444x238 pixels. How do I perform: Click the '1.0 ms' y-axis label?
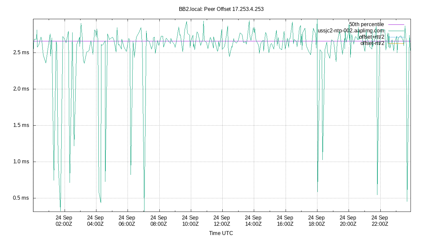[x=22, y=162]
